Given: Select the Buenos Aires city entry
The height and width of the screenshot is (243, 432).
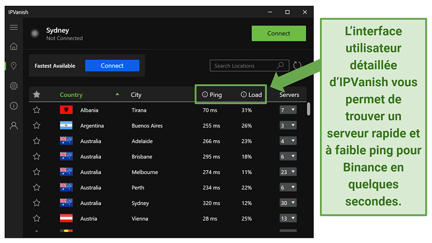Looking at the screenshot, I should tap(147, 125).
